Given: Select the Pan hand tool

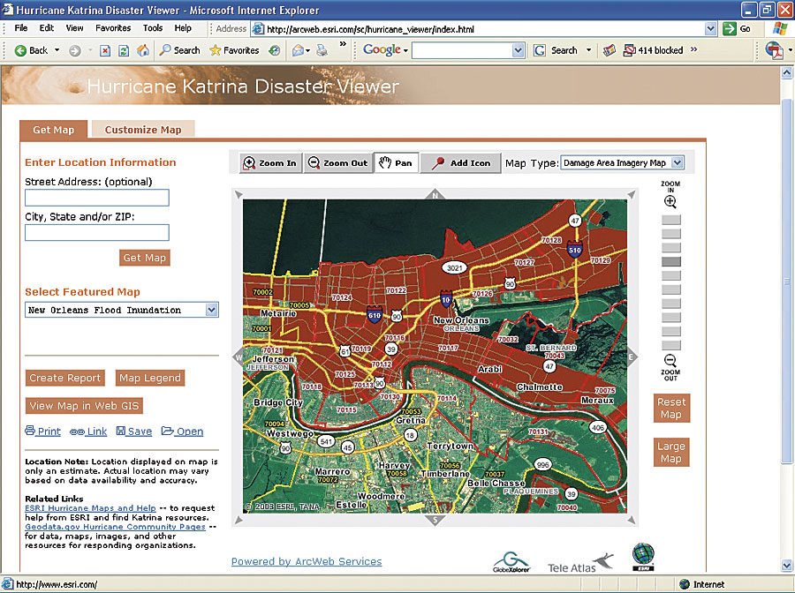Looking at the screenshot, I should (396, 163).
